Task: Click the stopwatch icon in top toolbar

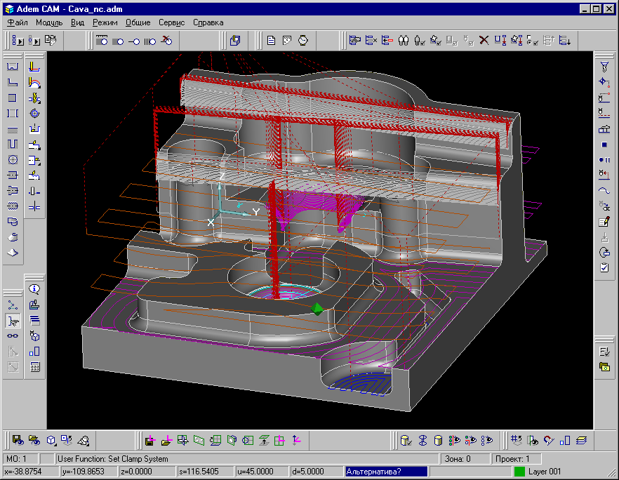Action: coord(302,40)
